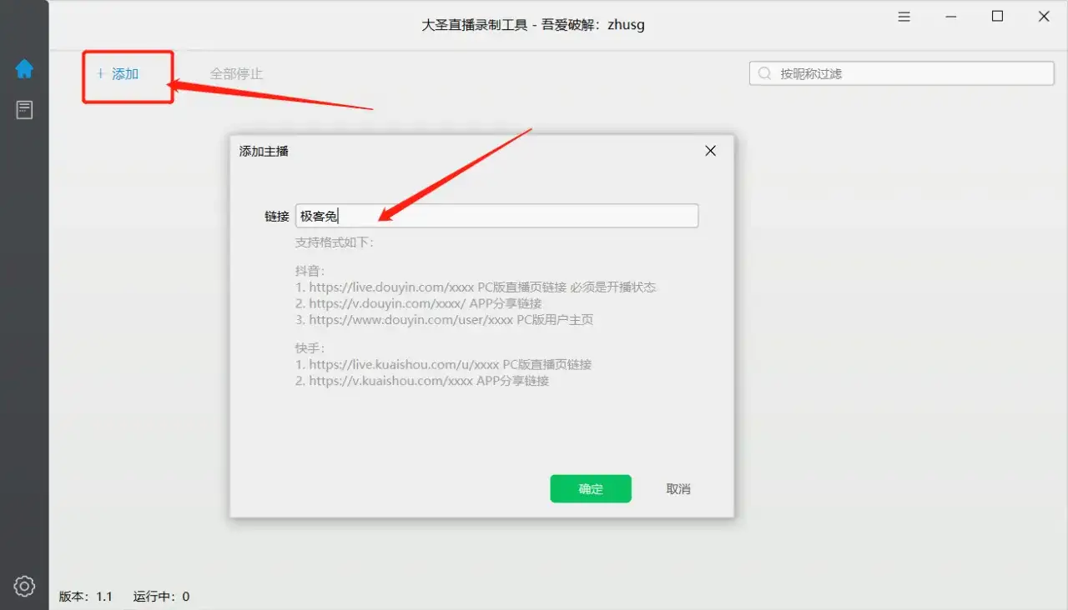Viewport: 1068px width, 610px height.
Task: Click the 添加 button
Action: click(118, 73)
